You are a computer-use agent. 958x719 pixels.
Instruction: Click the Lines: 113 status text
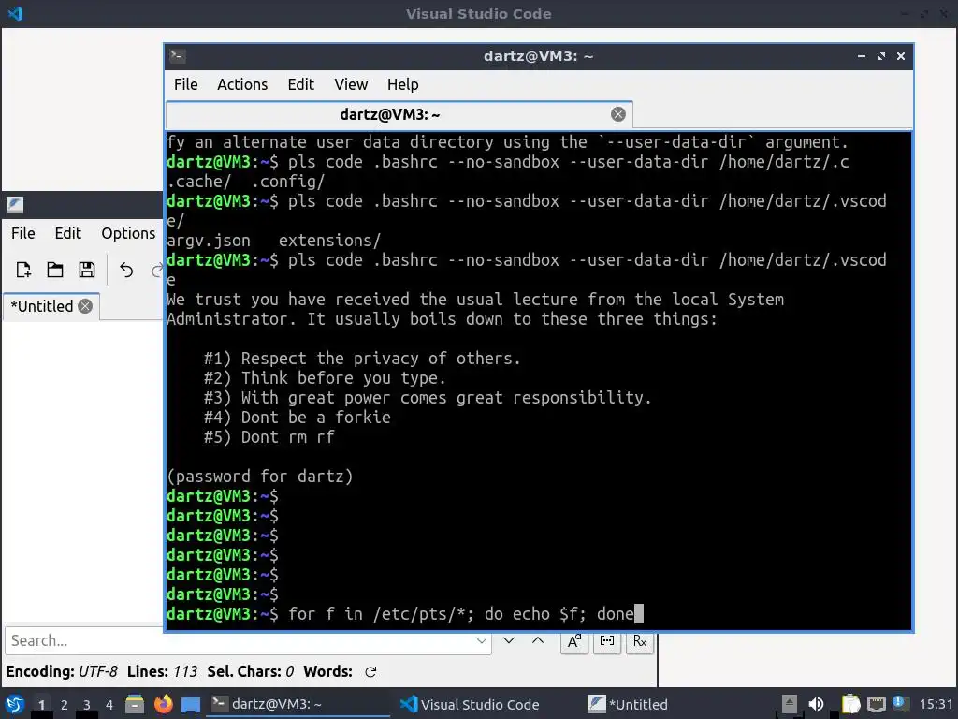[x=162, y=671]
